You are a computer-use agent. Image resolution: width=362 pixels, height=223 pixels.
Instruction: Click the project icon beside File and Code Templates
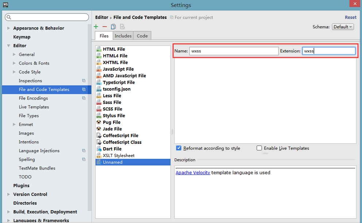pos(84,90)
